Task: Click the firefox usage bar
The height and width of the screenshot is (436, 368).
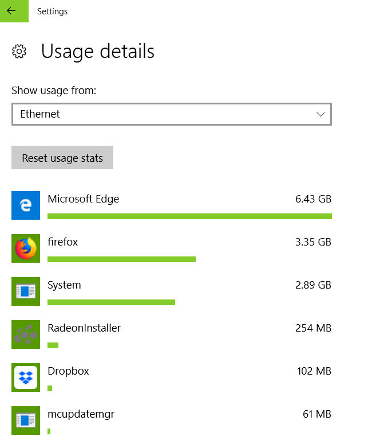Action: (121, 259)
